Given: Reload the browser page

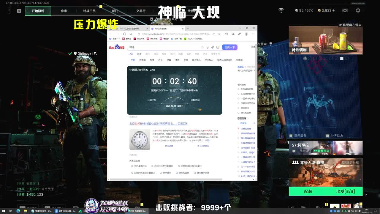Looking at the screenshot, I should (x=124, y=34).
